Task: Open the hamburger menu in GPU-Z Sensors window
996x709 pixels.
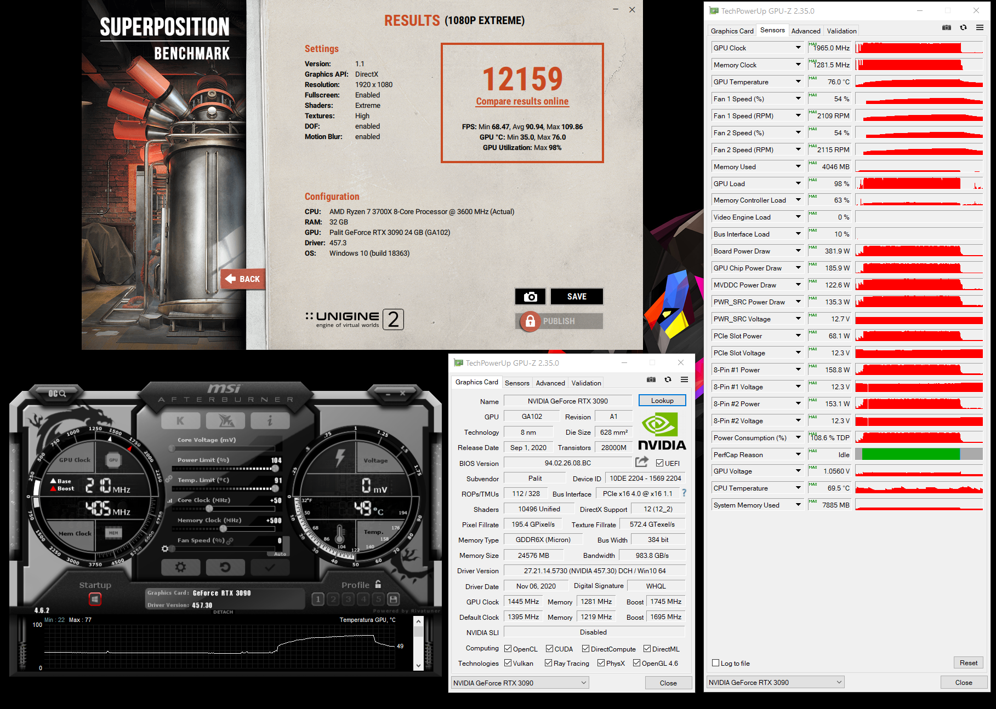Action: coord(980,27)
